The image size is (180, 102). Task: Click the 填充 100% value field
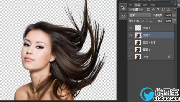click(168, 21)
